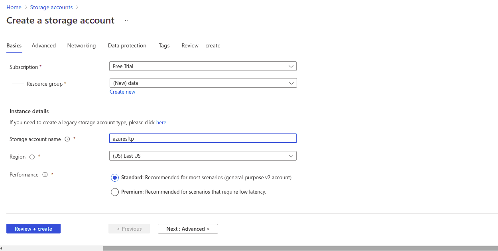Click the horizontal scrollbar at the bottom
The width and height of the screenshot is (498, 251).
pyautogui.click(x=301, y=248)
